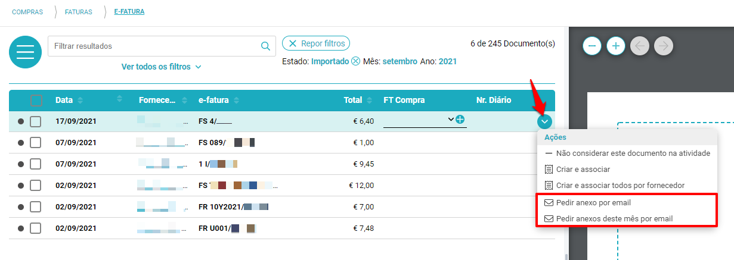
Task: Zoom out document preview with minus button
Action: coord(592,46)
